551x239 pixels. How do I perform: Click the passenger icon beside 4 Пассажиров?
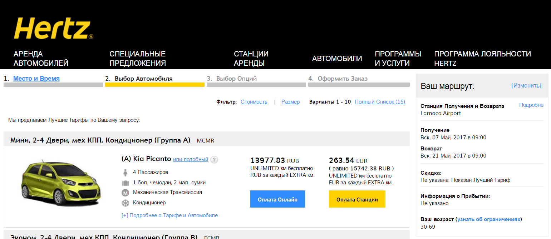tap(125, 173)
